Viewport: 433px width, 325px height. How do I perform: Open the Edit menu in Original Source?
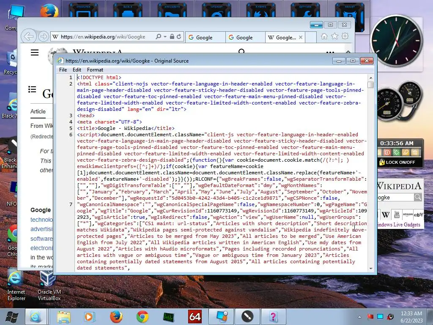click(77, 70)
